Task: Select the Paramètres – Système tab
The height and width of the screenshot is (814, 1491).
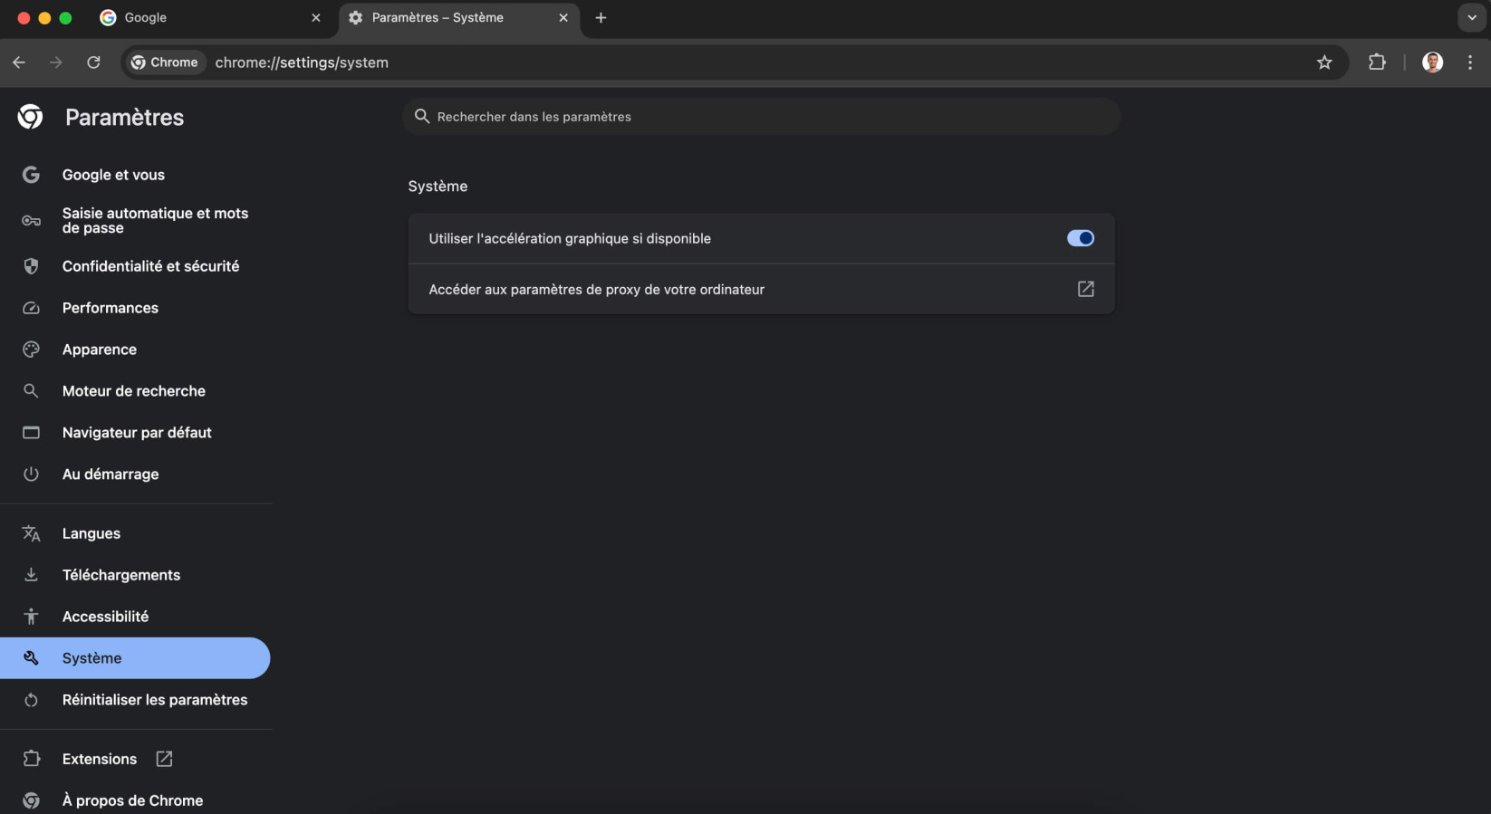Action: click(x=459, y=17)
